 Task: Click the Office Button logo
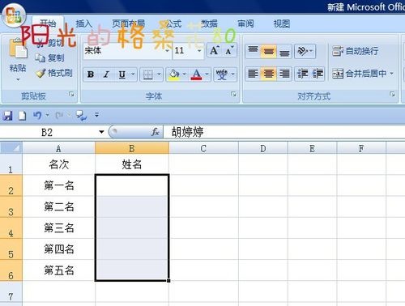(x=14, y=16)
